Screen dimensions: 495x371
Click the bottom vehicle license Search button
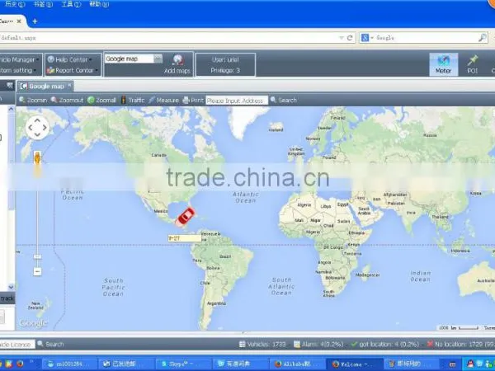[51, 344]
